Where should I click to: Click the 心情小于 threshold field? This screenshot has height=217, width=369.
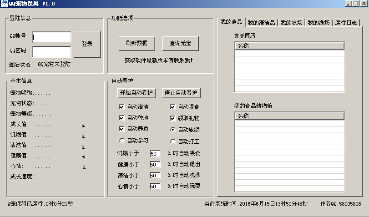coord(155,187)
